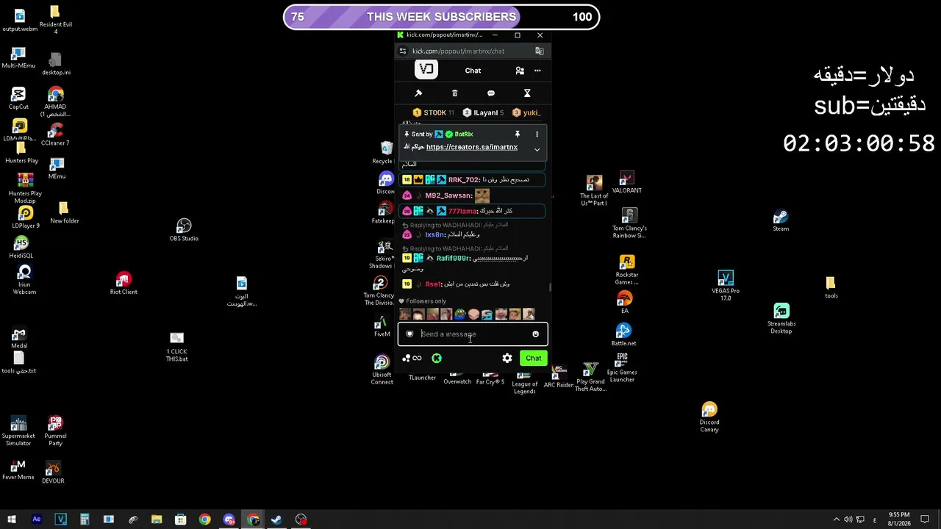941x529 pixels.
Task: Open Discord Canary desktop shortcut
Action: (709, 417)
